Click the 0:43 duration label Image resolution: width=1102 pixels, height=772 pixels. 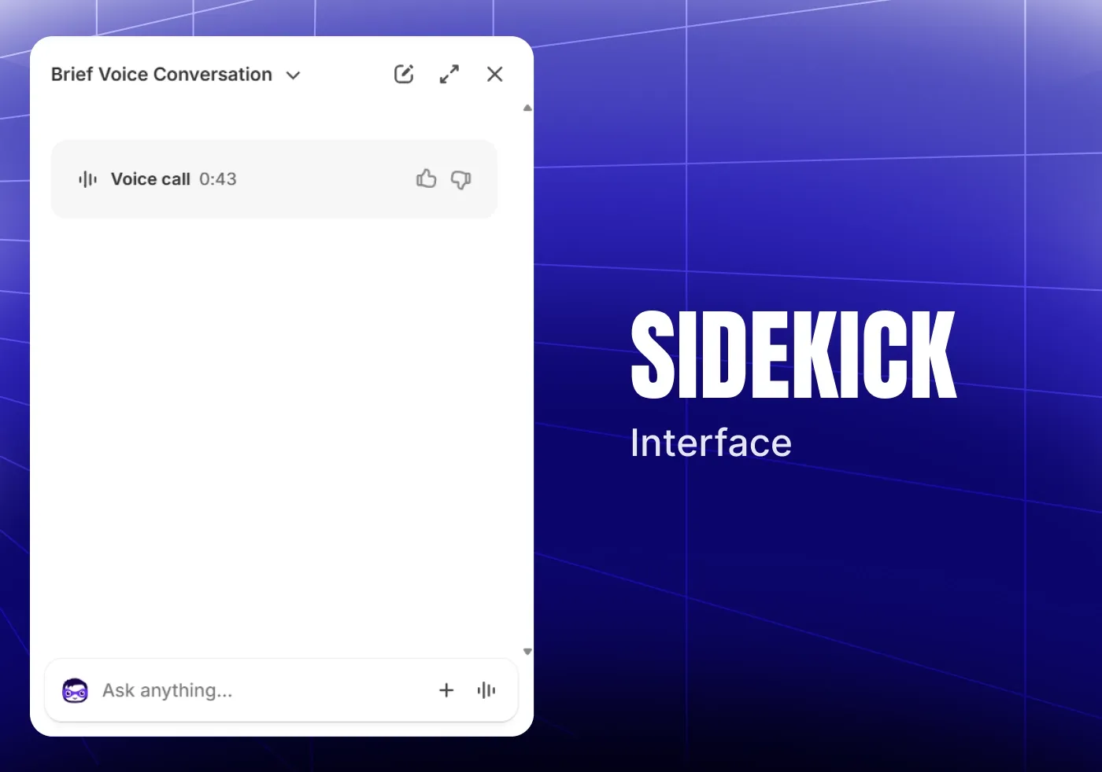click(x=218, y=179)
